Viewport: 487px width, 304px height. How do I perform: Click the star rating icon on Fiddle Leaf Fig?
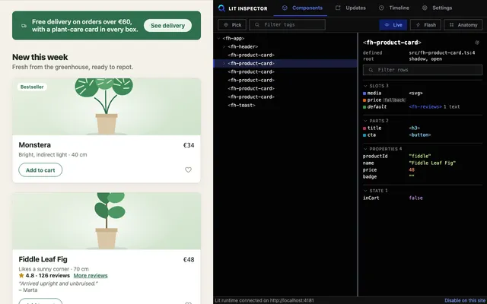pos(21,275)
